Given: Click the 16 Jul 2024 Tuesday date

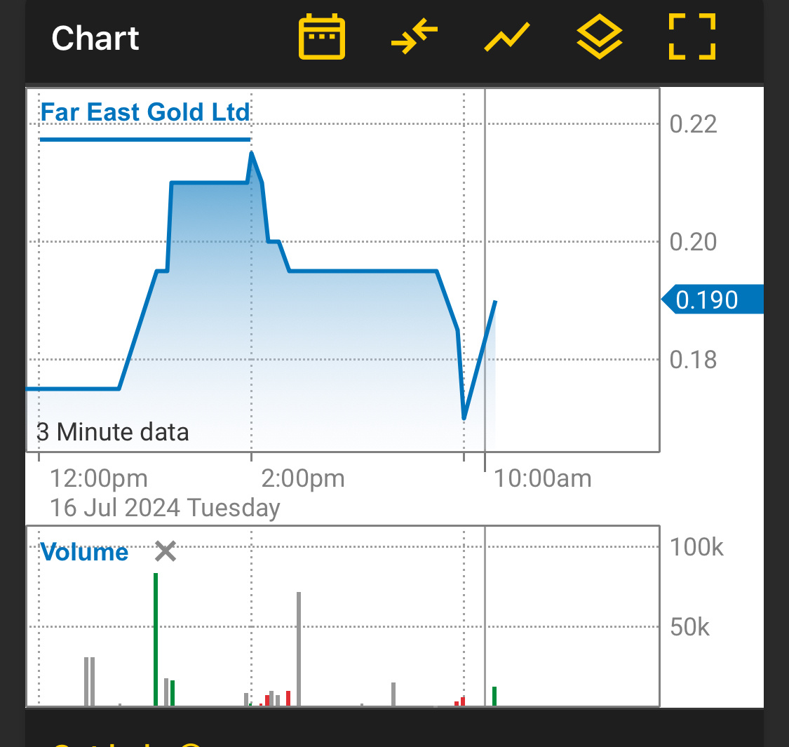Looking at the screenshot, I should click(165, 508).
